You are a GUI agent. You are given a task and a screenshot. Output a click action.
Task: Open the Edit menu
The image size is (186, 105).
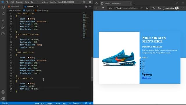point(12,2)
